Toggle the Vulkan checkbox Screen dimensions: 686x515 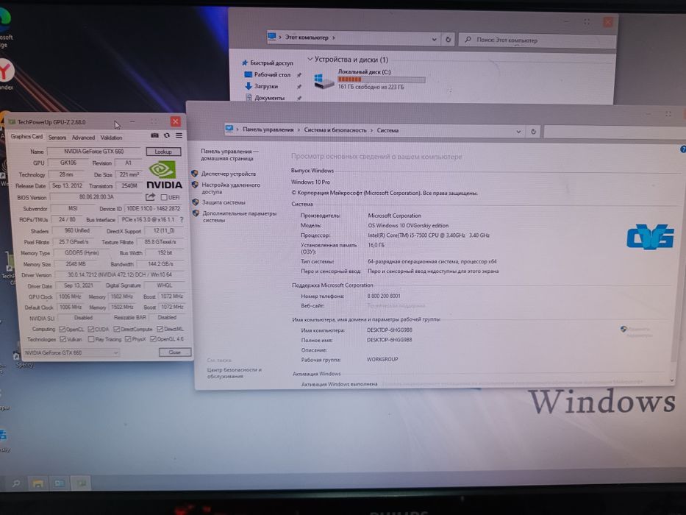tap(63, 339)
